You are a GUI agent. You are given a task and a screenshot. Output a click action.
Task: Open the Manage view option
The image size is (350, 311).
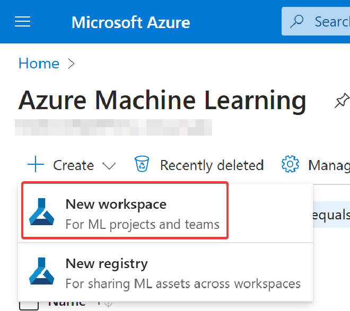(329, 165)
